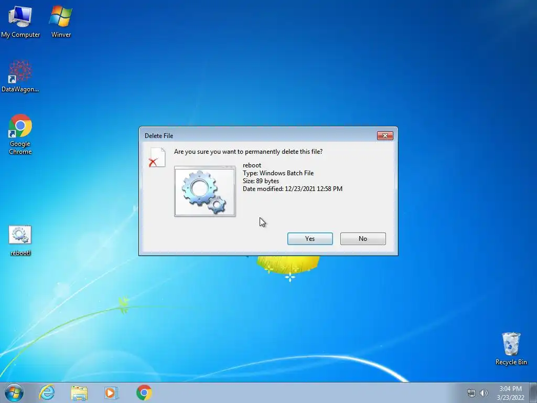The height and width of the screenshot is (403, 537).
Task: Launch Internet Explorer from the taskbar
Action: point(47,393)
